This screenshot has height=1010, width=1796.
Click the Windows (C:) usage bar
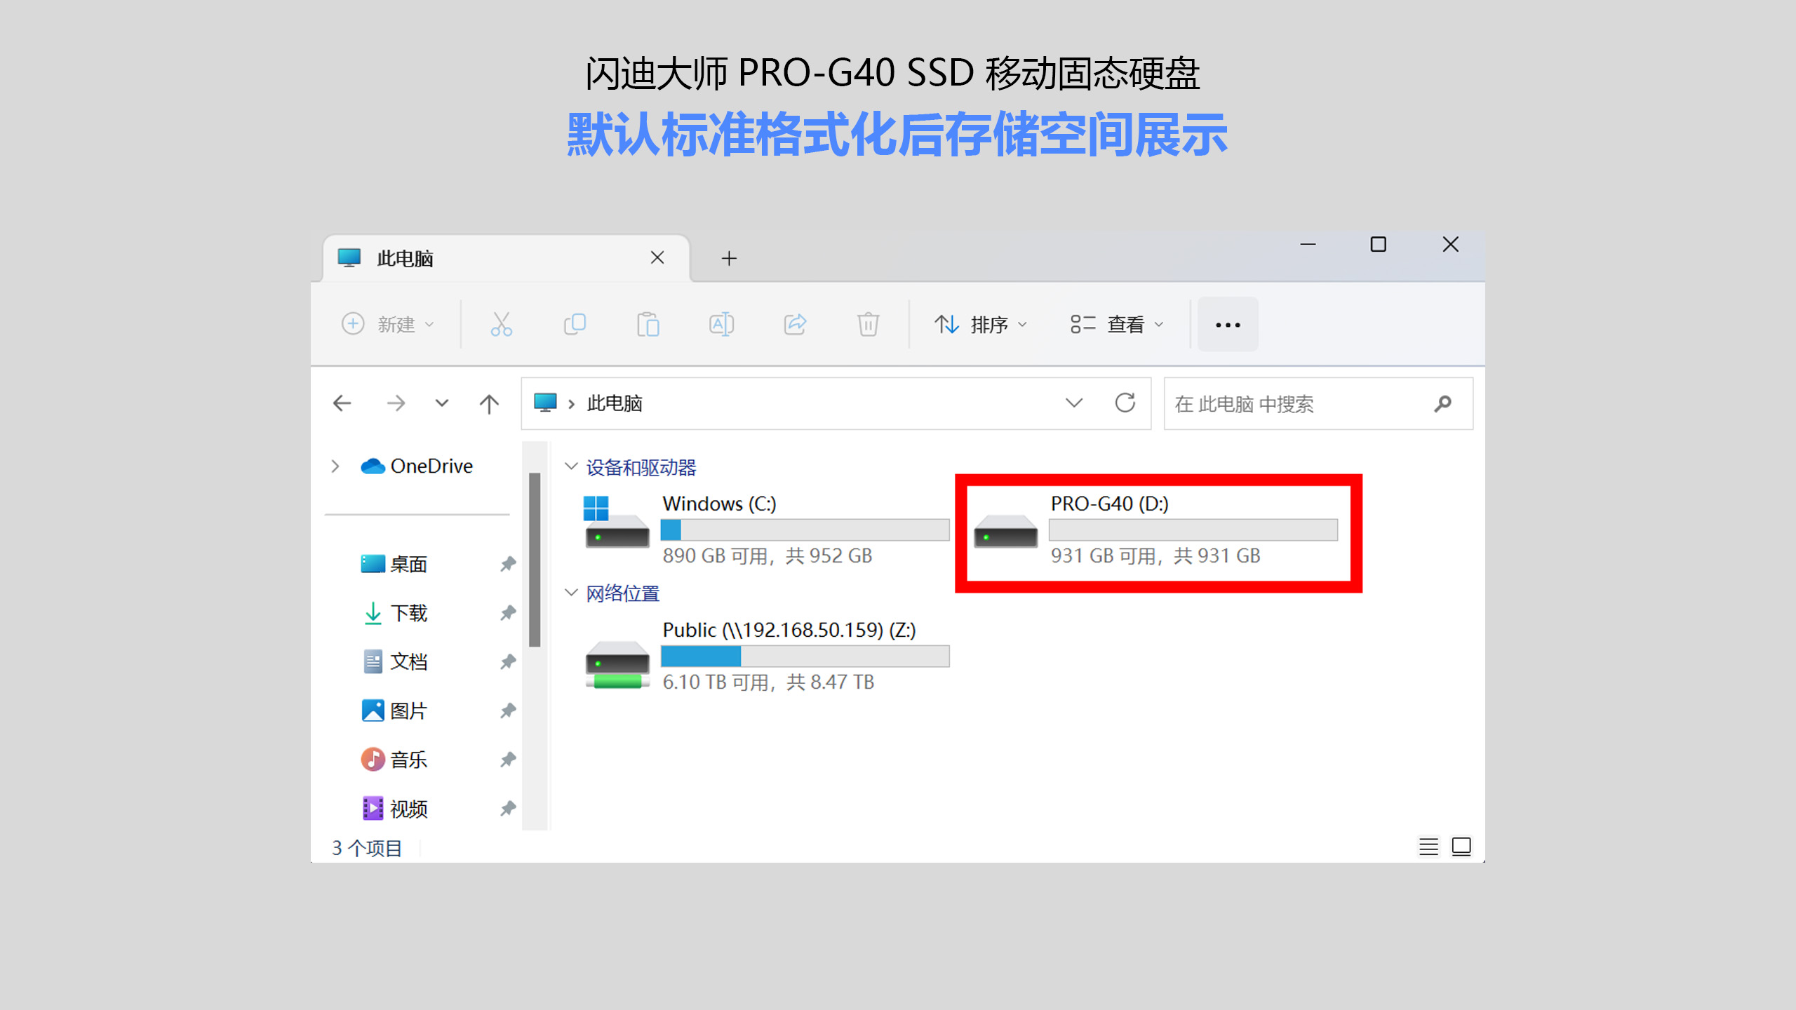click(805, 530)
